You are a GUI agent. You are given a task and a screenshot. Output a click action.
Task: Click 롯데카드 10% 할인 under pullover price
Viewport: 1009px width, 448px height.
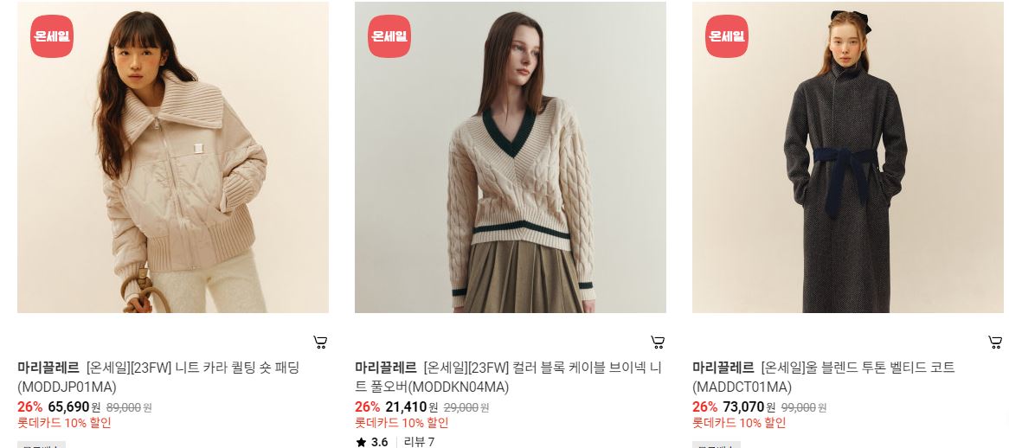402,423
